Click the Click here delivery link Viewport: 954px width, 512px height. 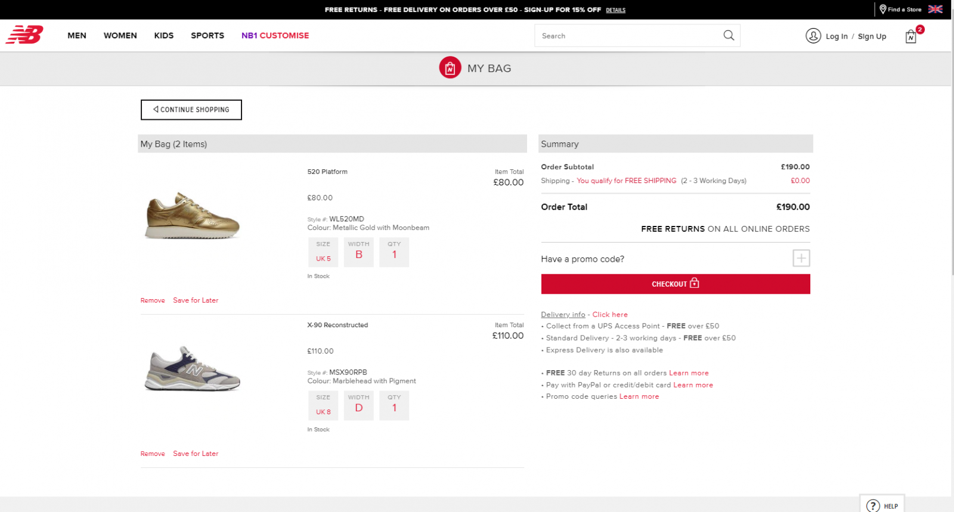[x=610, y=315]
